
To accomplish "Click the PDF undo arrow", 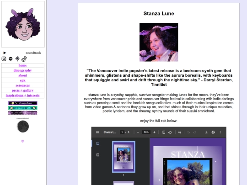I will coord(188,132).
